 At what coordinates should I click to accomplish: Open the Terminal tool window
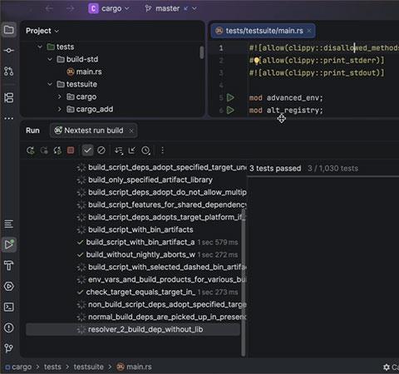coord(8,307)
